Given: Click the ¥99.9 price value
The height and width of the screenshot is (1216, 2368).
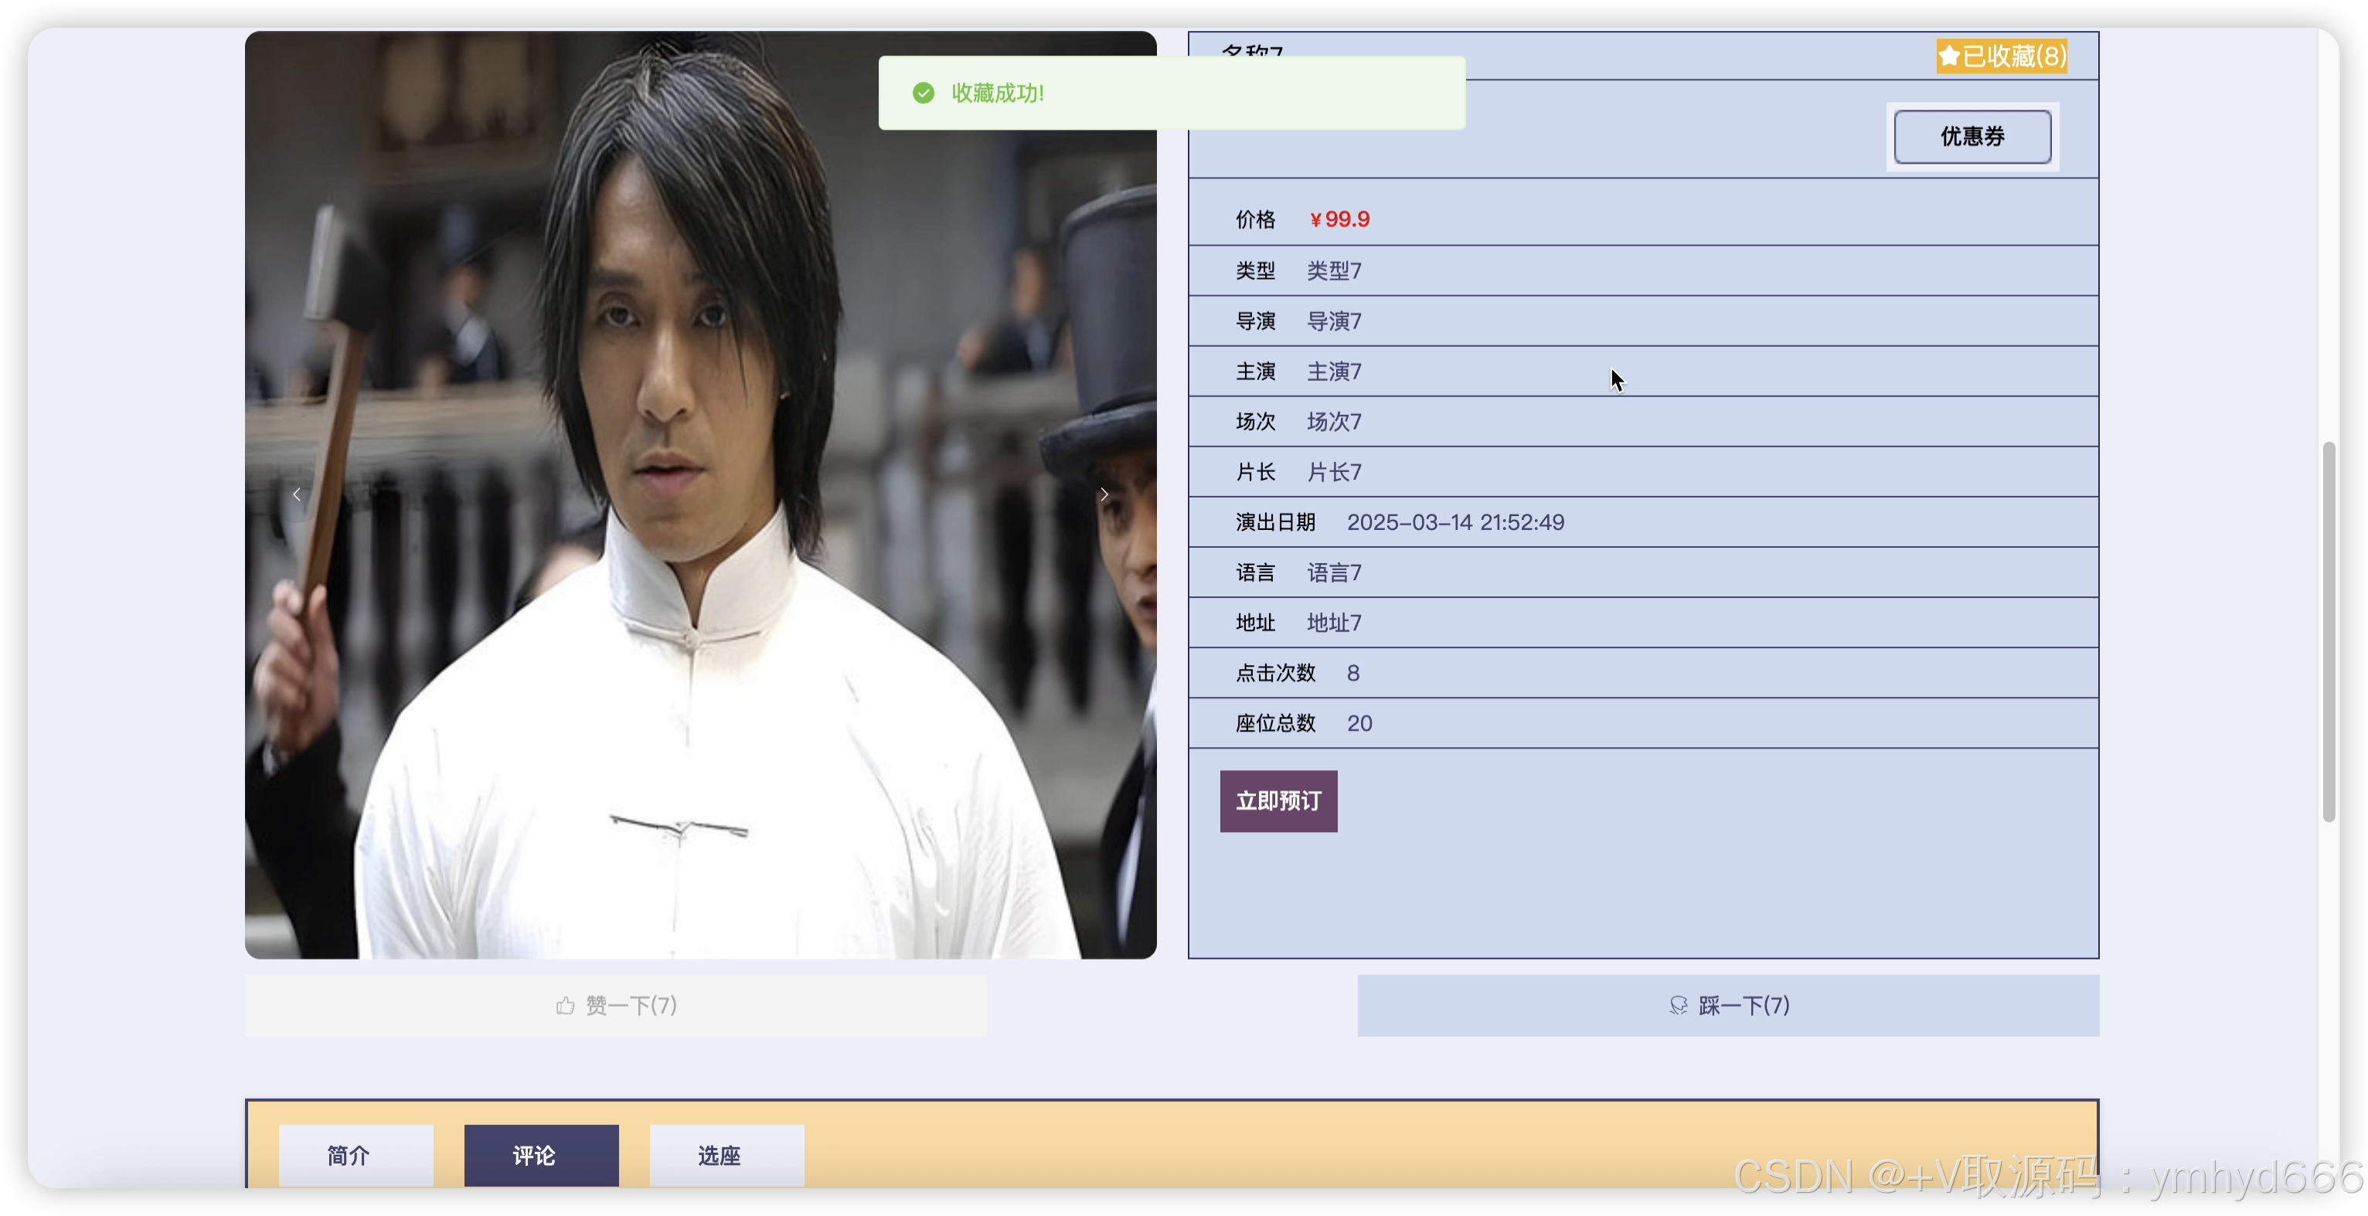Looking at the screenshot, I should pyautogui.click(x=1339, y=219).
